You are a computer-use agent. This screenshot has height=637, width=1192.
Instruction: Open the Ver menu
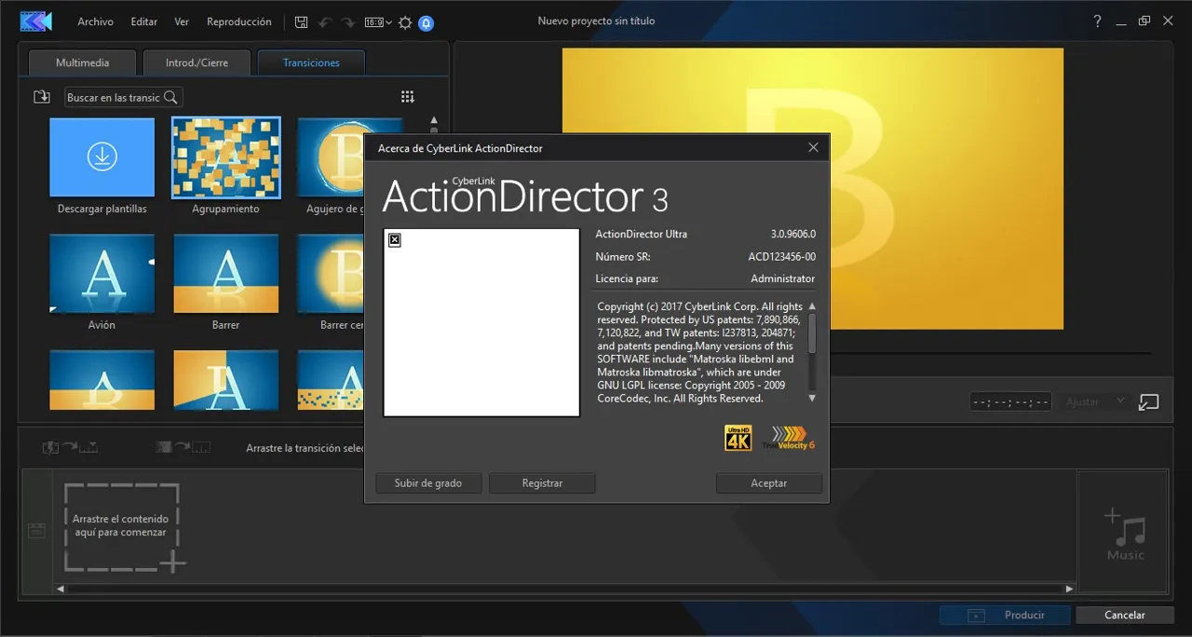(x=182, y=21)
